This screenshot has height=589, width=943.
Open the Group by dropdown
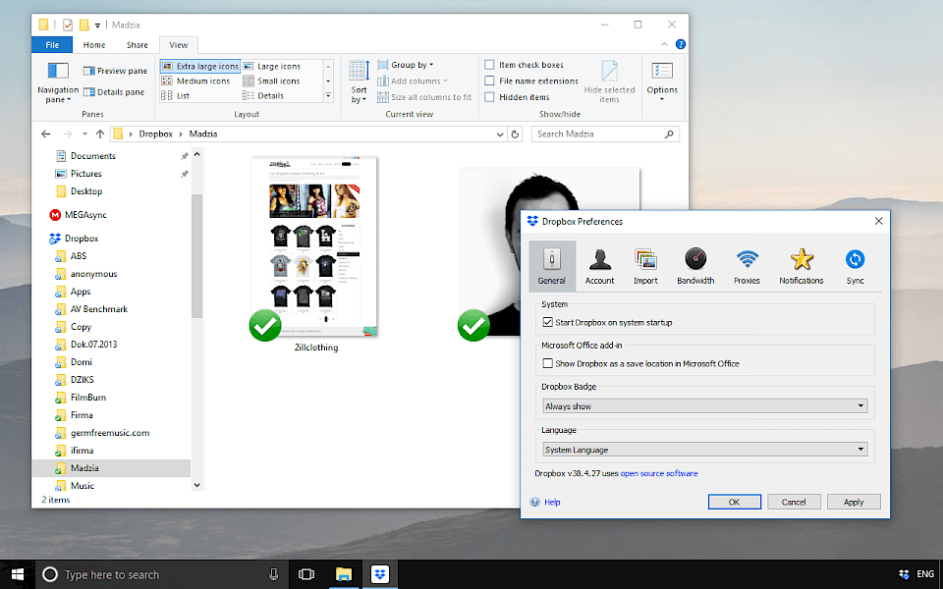[x=406, y=65]
